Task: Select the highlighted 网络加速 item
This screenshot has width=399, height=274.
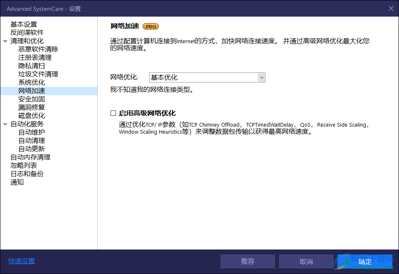Action: click(x=49, y=91)
